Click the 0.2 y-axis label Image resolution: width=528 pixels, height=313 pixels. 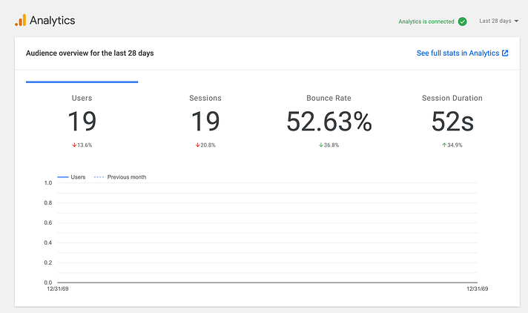click(48, 263)
